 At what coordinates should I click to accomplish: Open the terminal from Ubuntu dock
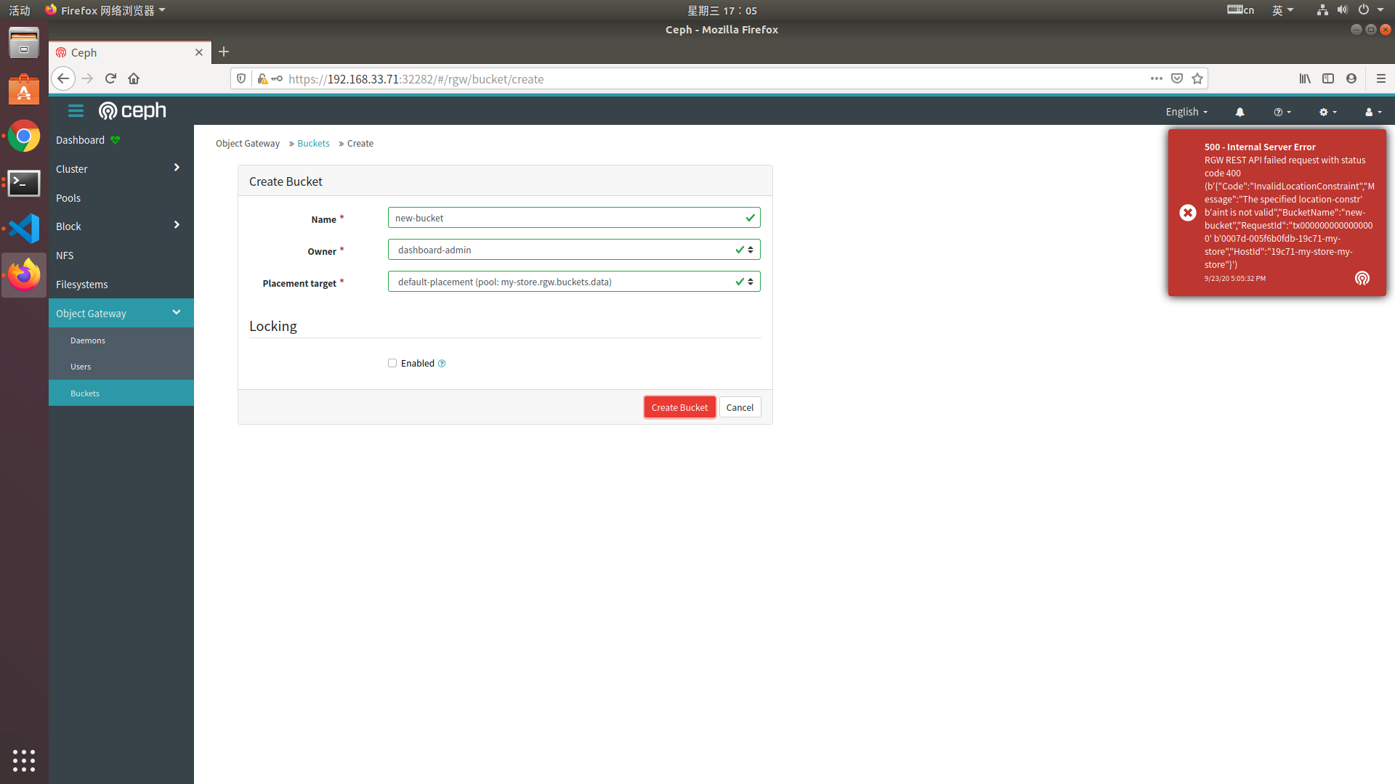coord(24,183)
